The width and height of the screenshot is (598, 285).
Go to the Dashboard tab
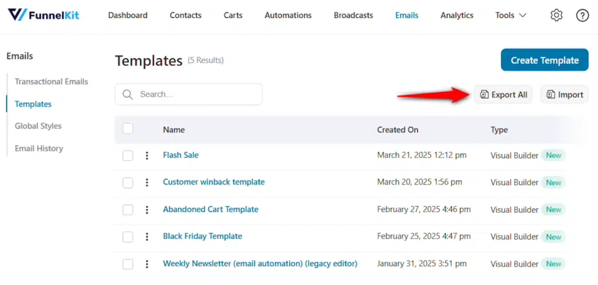pos(128,16)
